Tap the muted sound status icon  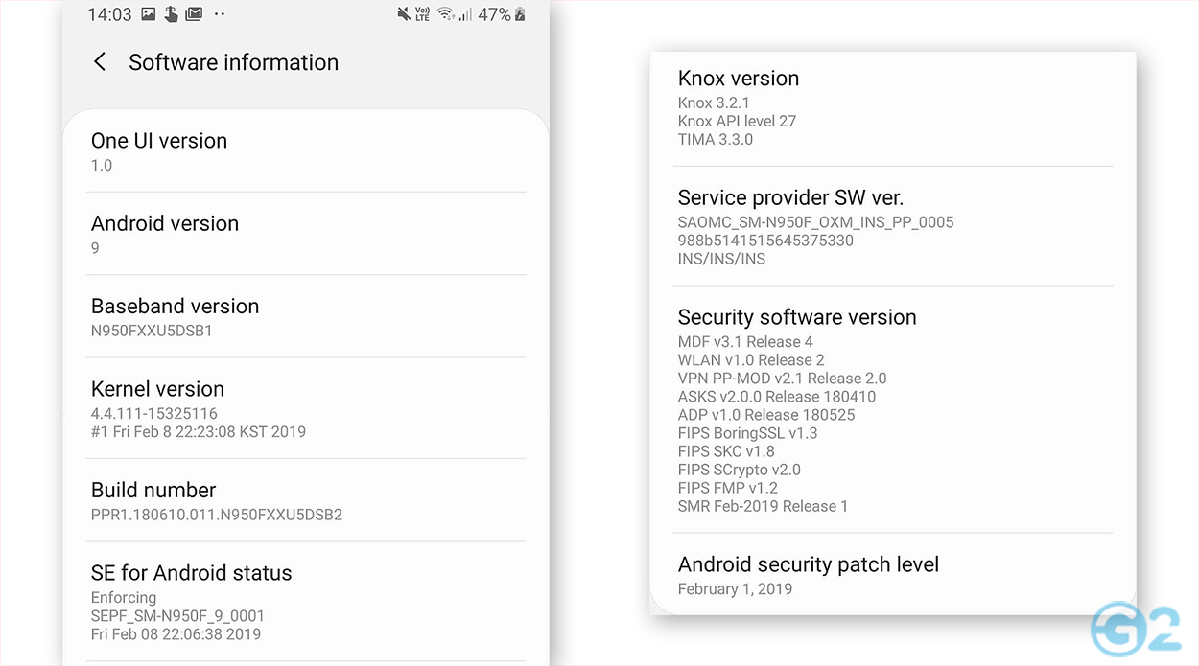click(x=403, y=14)
